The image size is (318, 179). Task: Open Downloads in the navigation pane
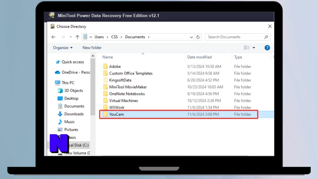70,114
